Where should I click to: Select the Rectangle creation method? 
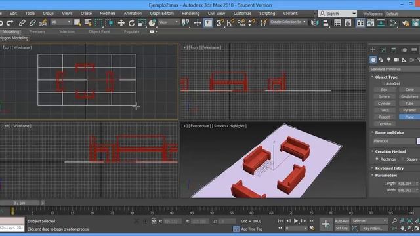coord(377,159)
